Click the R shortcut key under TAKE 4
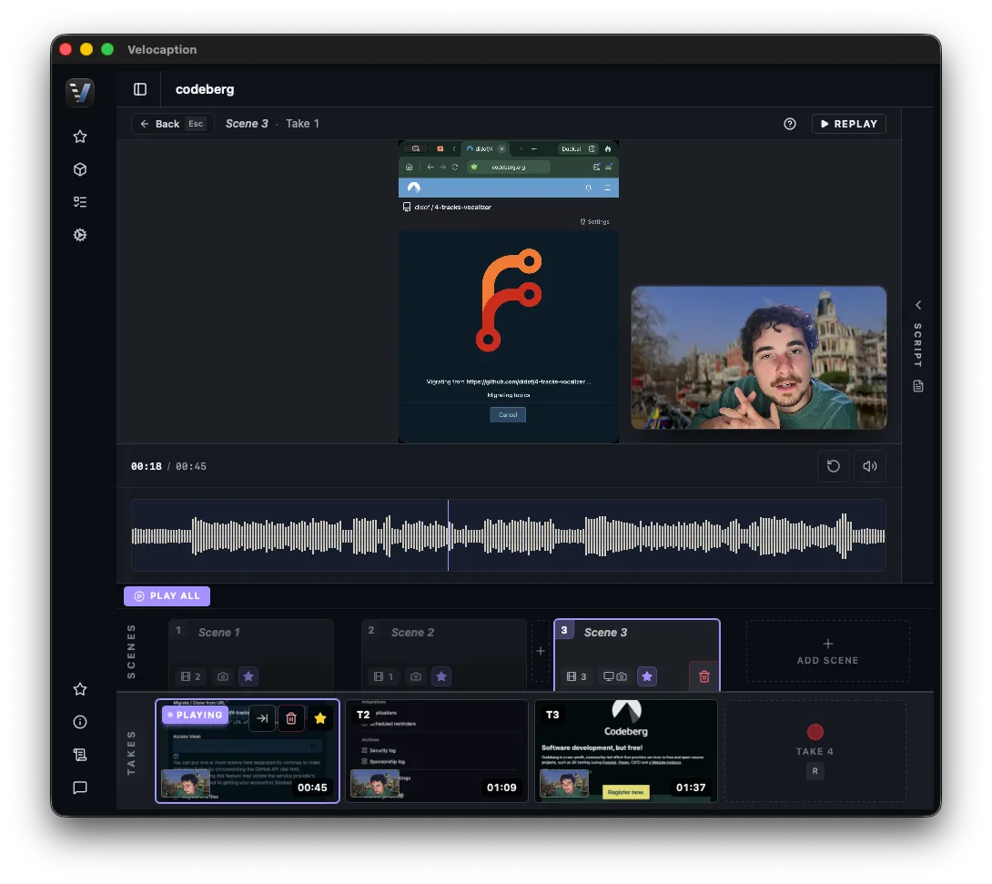The image size is (992, 884). pos(815,771)
